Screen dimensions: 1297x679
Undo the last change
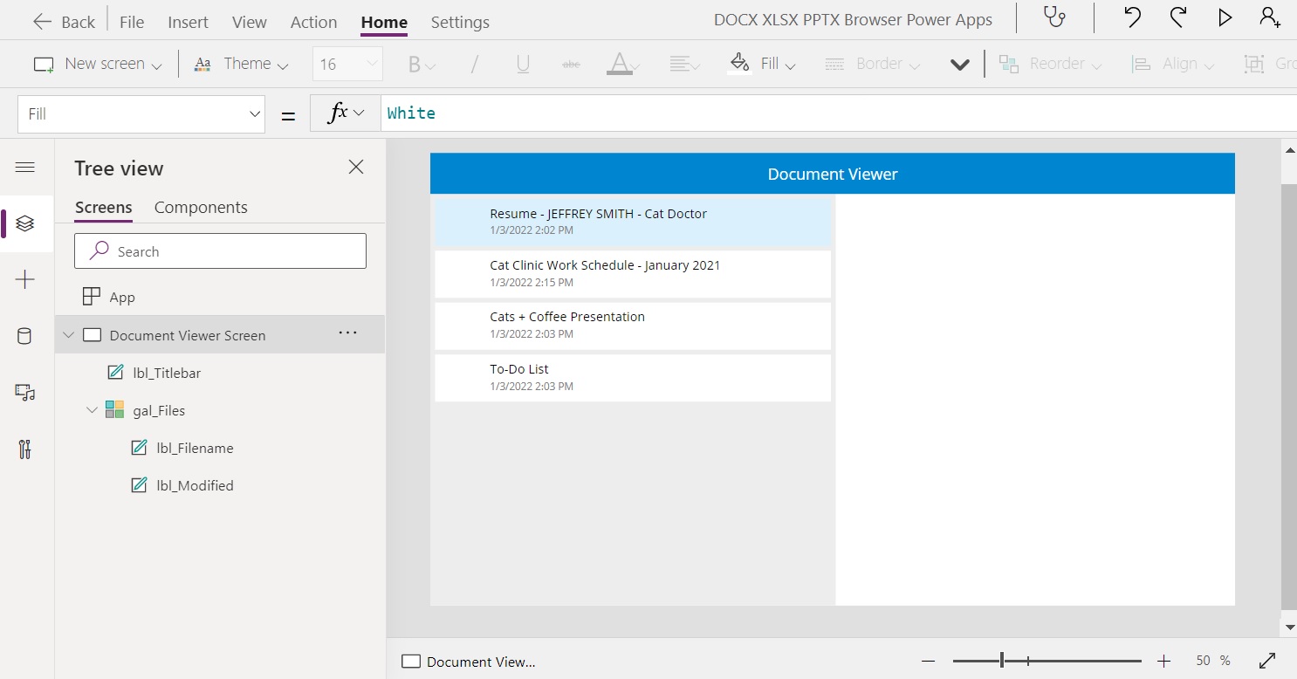1131,17
